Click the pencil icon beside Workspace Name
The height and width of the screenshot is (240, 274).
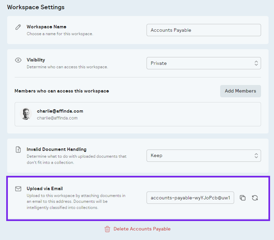pyautogui.click(x=18, y=27)
